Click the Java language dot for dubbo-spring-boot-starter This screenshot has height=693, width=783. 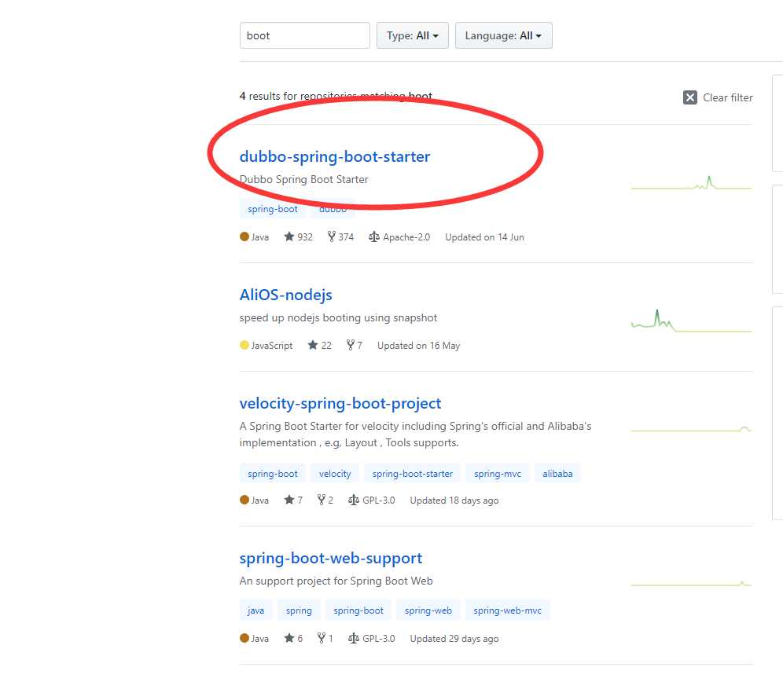[244, 236]
